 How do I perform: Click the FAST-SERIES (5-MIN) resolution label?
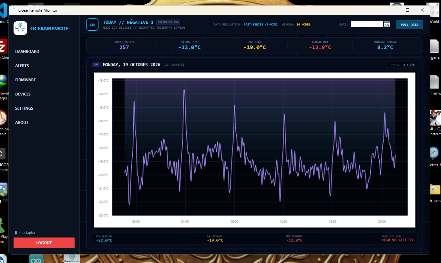tap(261, 25)
